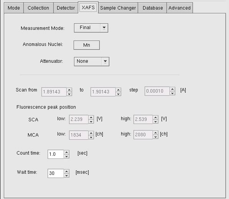Switch to the Mode tab
The width and height of the screenshot is (229, 199).
coord(14,8)
